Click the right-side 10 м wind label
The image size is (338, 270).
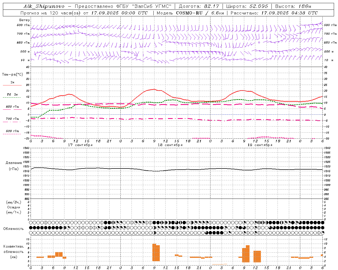328,60
